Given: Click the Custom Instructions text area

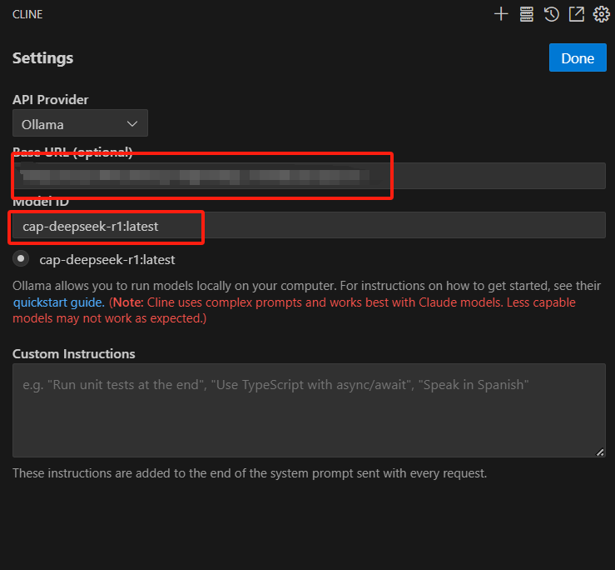Looking at the screenshot, I should coord(309,410).
